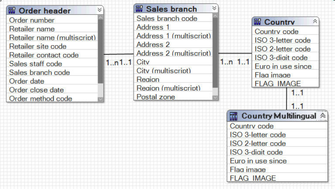Screen dimensions: 335x189
Task: Expand the Order header box chevron
Action: tap(100, 10)
